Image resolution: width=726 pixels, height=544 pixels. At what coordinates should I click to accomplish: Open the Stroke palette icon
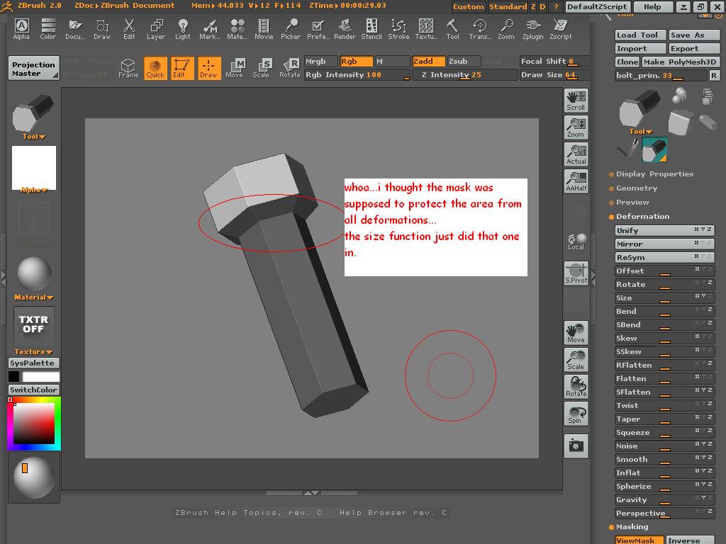(x=398, y=29)
